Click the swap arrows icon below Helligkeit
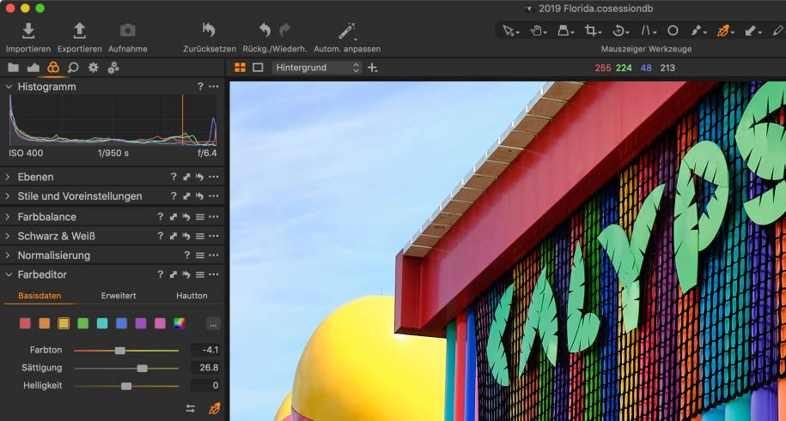 [191, 408]
